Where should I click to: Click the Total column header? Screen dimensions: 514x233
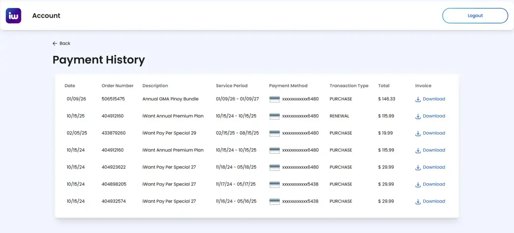click(x=384, y=86)
